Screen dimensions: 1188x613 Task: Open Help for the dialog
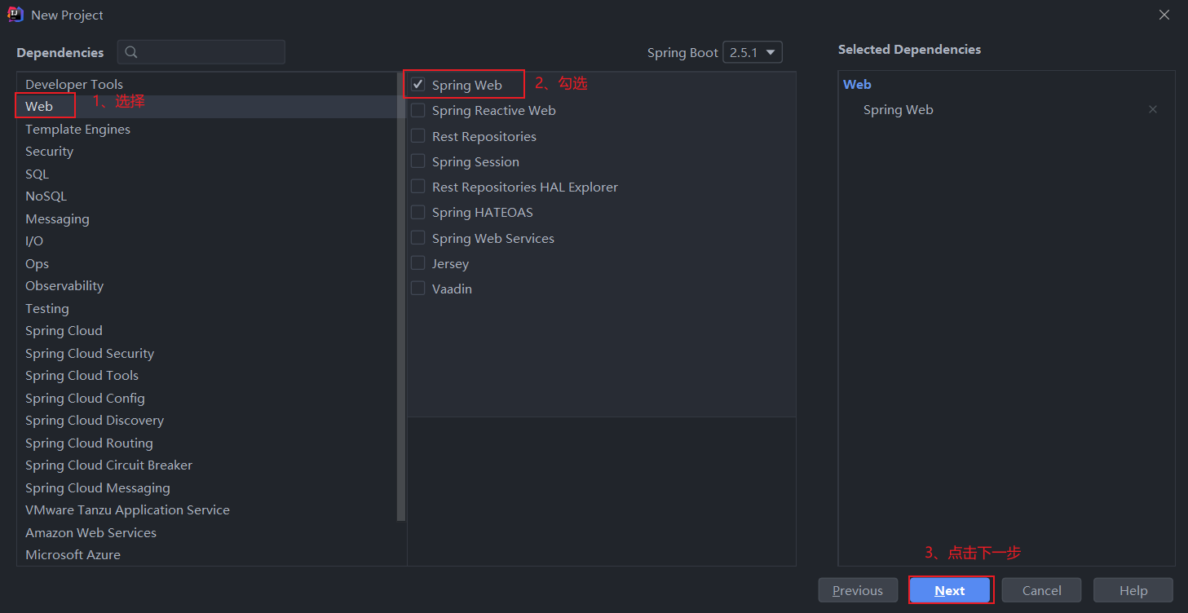click(1133, 590)
